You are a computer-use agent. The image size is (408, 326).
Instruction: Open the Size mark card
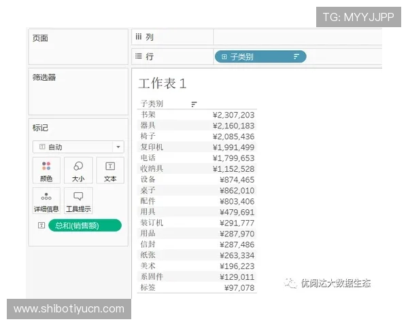click(x=78, y=170)
